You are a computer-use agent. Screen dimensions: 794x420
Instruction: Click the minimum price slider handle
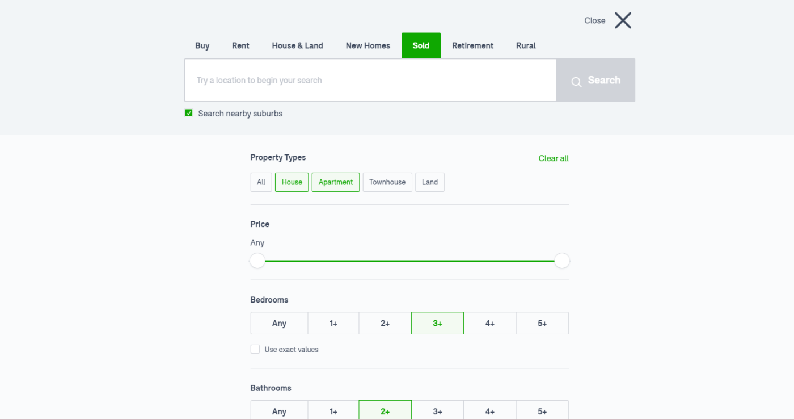pyautogui.click(x=257, y=261)
